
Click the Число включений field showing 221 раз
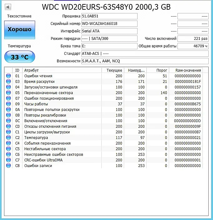(193, 39)
